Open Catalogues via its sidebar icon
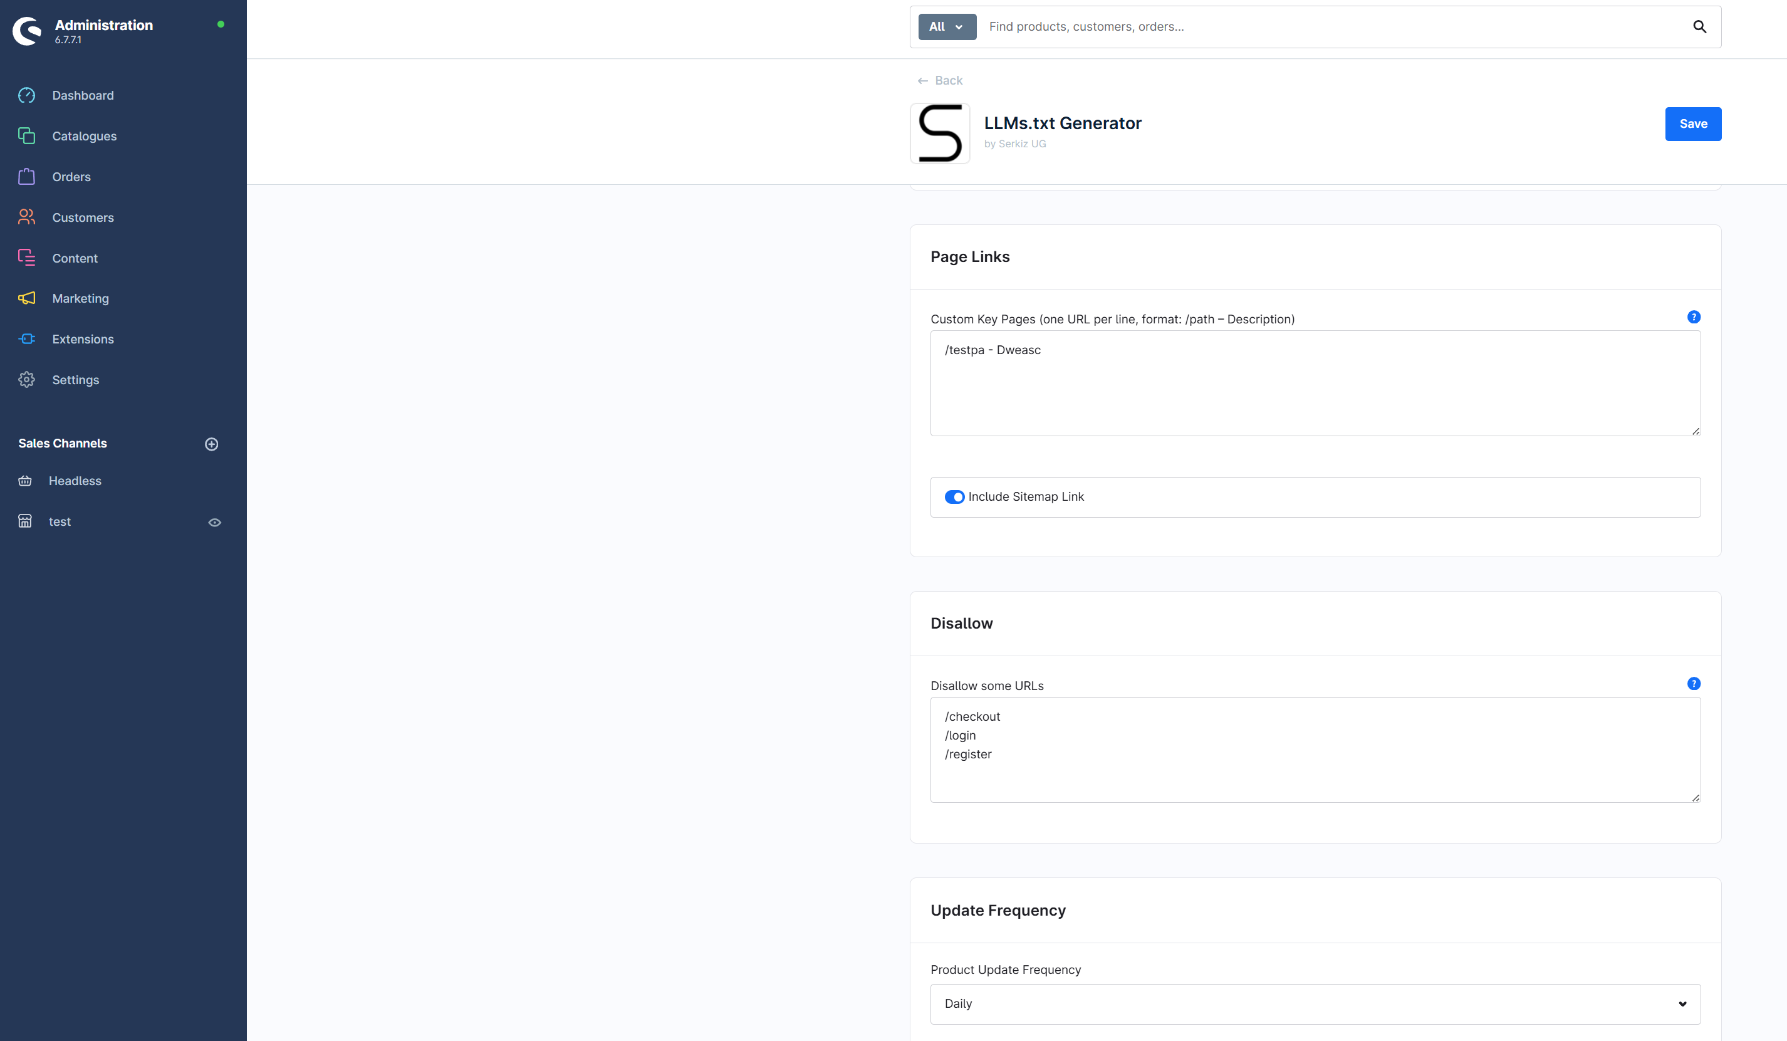This screenshot has width=1787, height=1041. coord(26,135)
